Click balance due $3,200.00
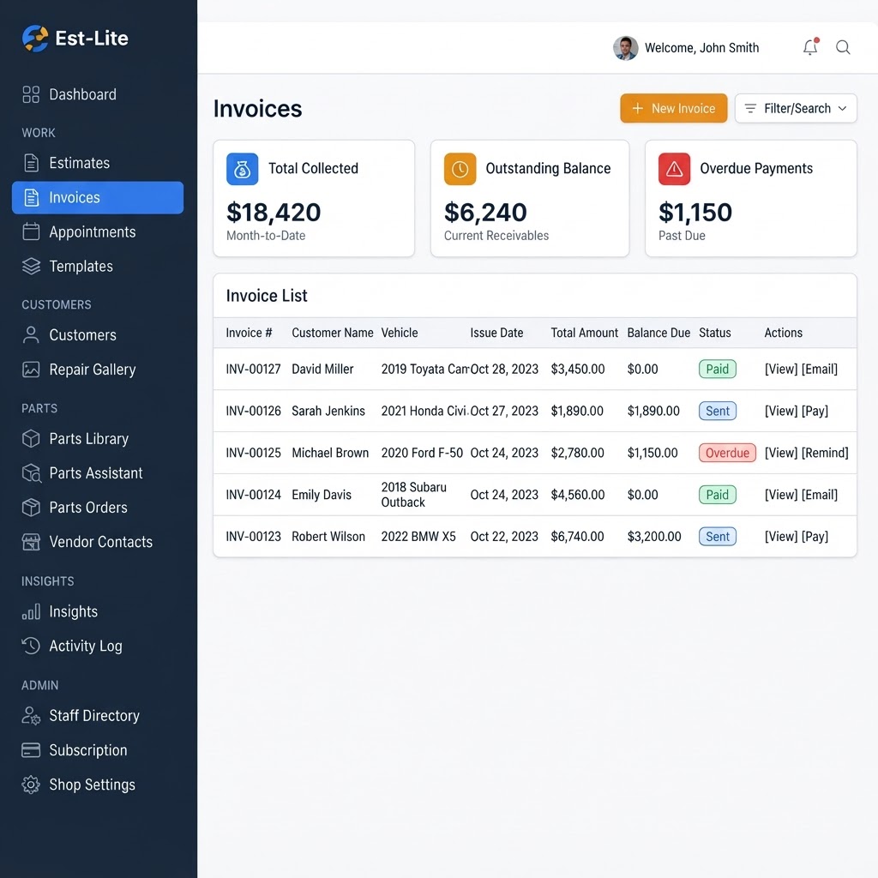 pos(654,537)
